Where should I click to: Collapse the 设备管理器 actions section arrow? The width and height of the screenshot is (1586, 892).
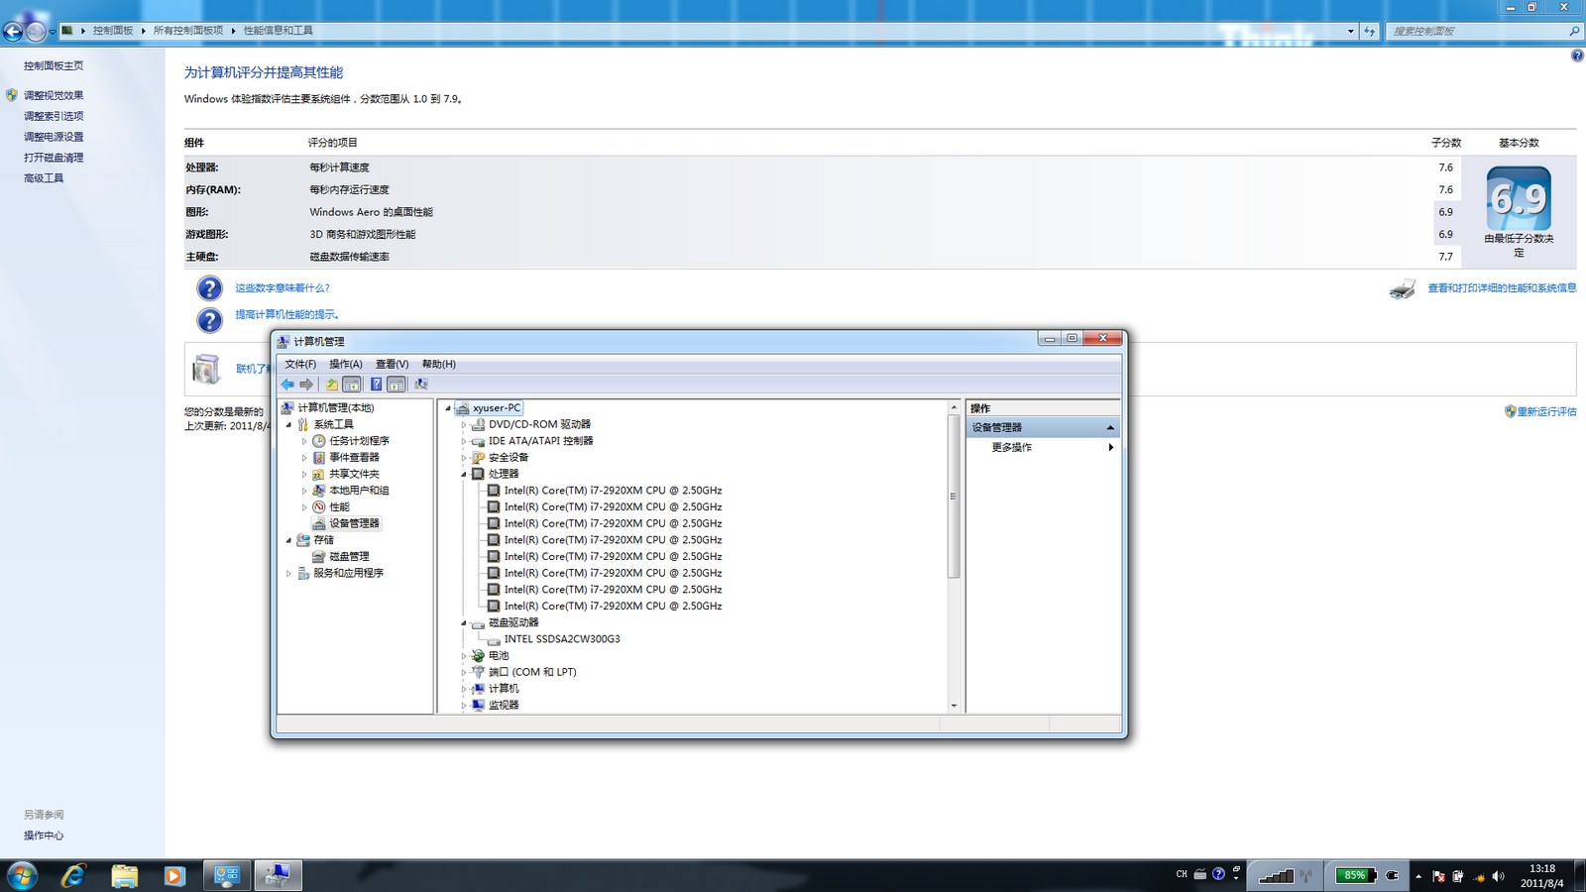1110,428
